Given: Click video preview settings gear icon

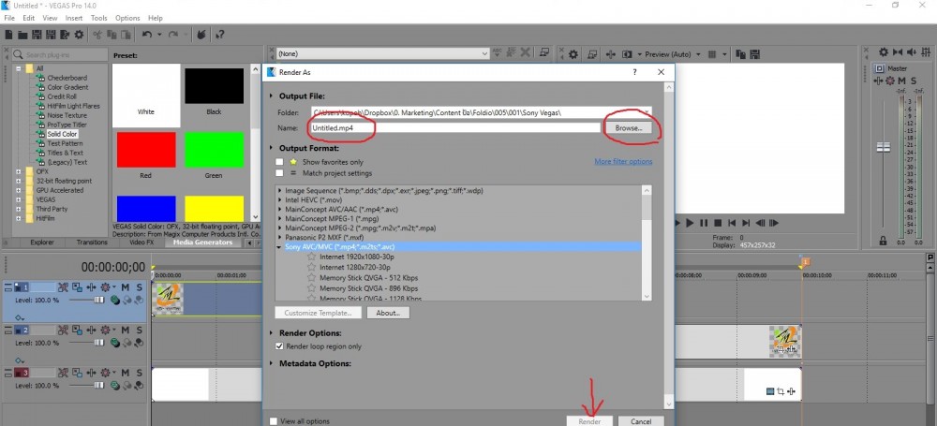Looking at the screenshot, I should [573, 54].
